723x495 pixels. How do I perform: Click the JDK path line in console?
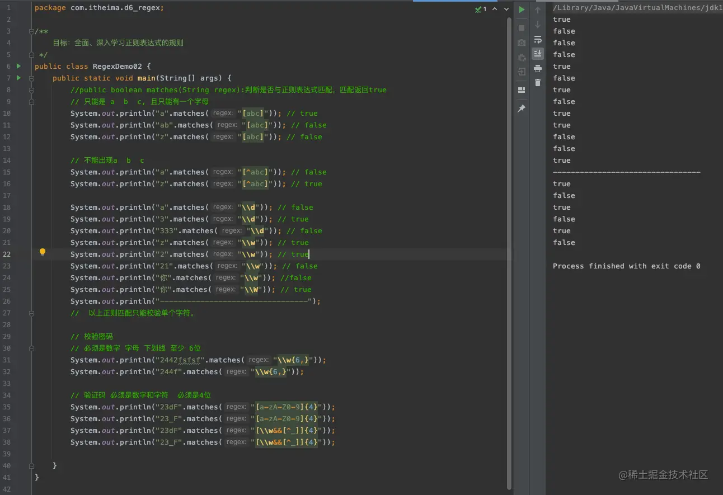637,8
